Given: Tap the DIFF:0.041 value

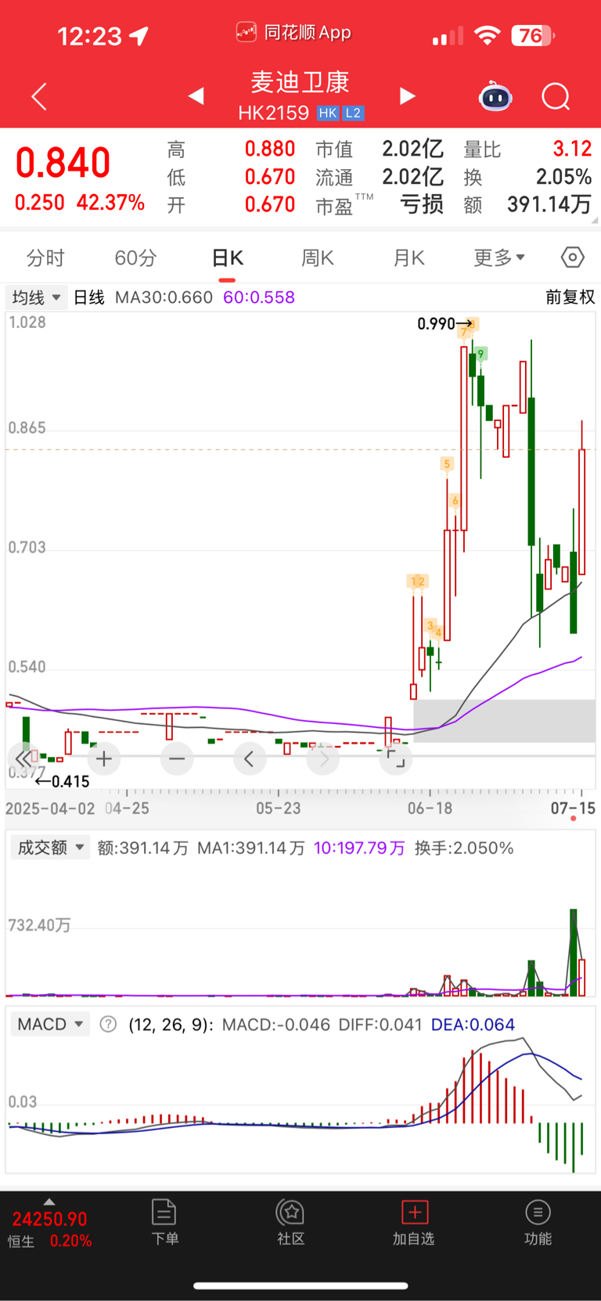Looking at the screenshot, I should point(380,1025).
